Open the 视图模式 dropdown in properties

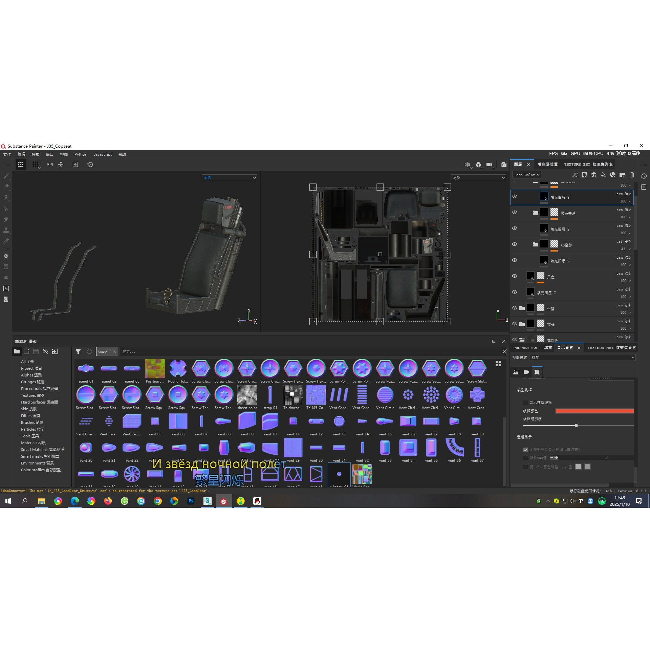[x=582, y=357]
